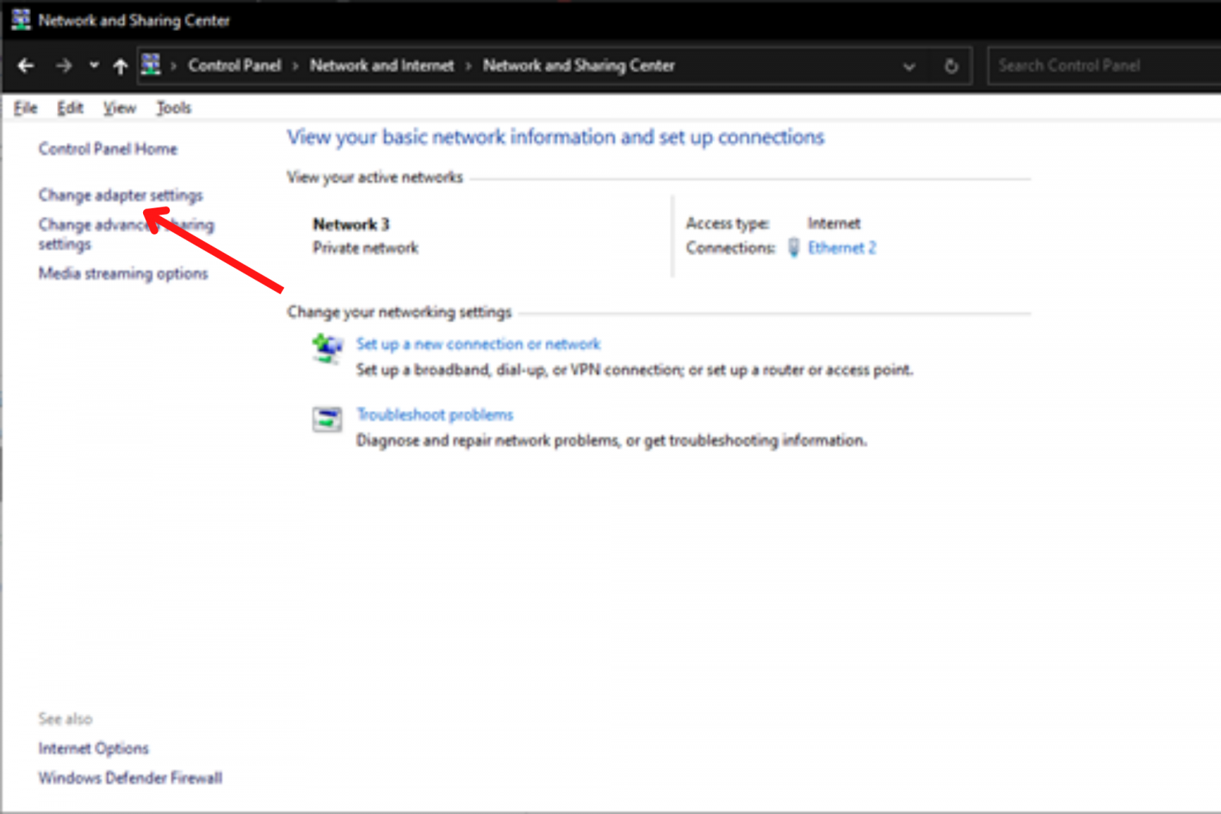Screen dimensions: 1221x814
Task: Click the Set up a new connection icon
Action: click(x=327, y=347)
